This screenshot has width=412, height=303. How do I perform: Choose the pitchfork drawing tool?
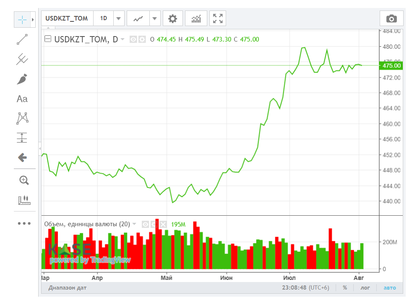22,59
